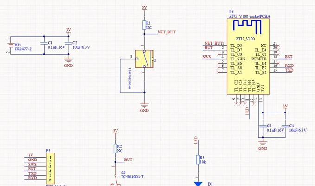Click the TL_D3 pin name
The height and width of the screenshot is (186, 315).
tap(236, 46)
